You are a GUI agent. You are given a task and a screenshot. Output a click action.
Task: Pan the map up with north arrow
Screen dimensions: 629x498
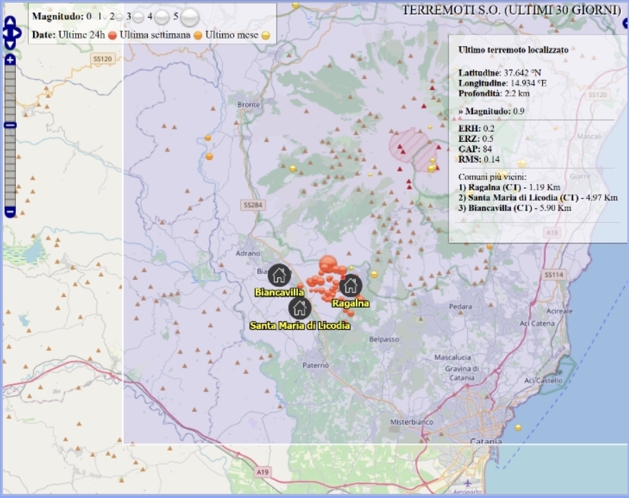coord(10,21)
